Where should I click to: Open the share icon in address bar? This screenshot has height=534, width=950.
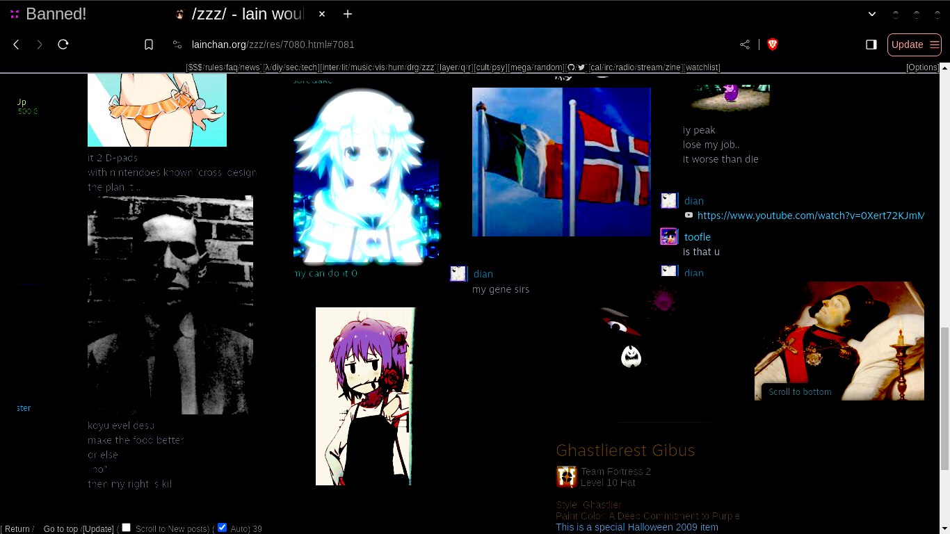point(745,44)
